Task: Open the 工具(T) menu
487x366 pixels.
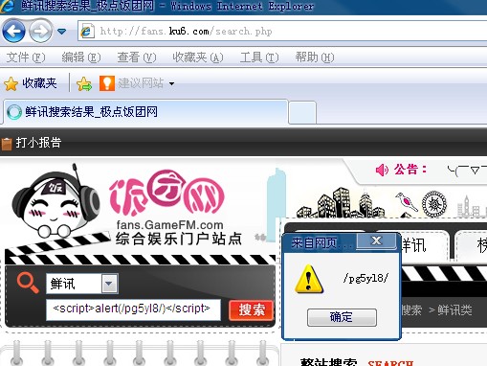Action: [259, 57]
